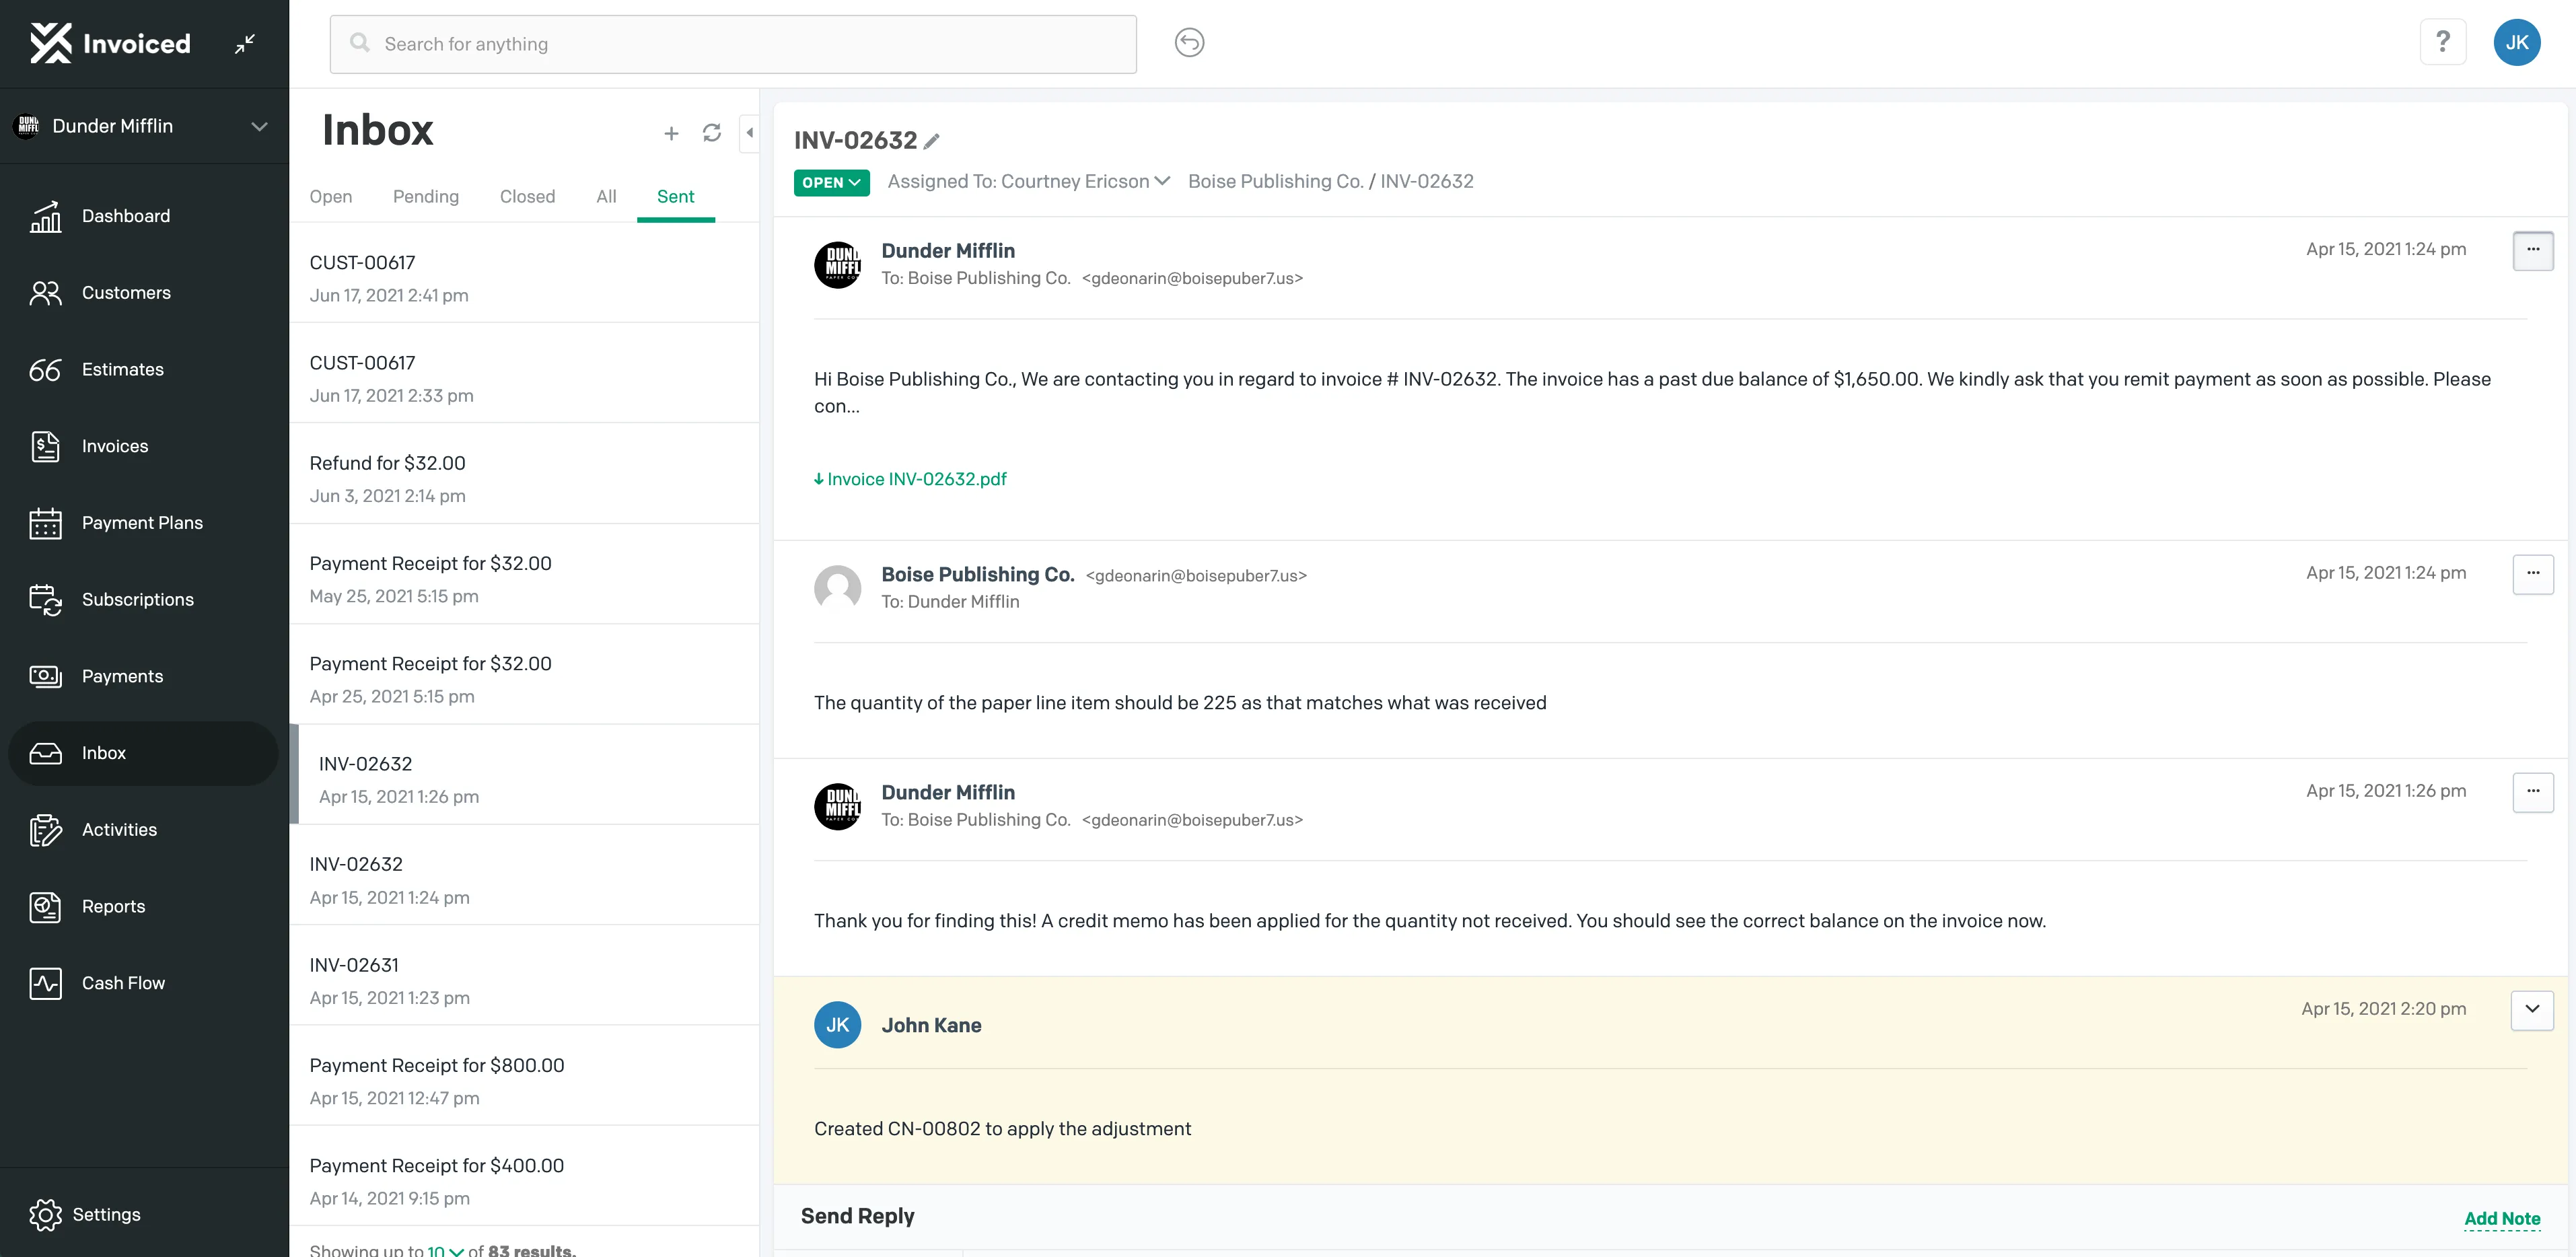Open CUST-00617 thread from 2:41 pm
Image resolution: width=2576 pixels, height=1257 pixels.
pyautogui.click(x=524, y=273)
